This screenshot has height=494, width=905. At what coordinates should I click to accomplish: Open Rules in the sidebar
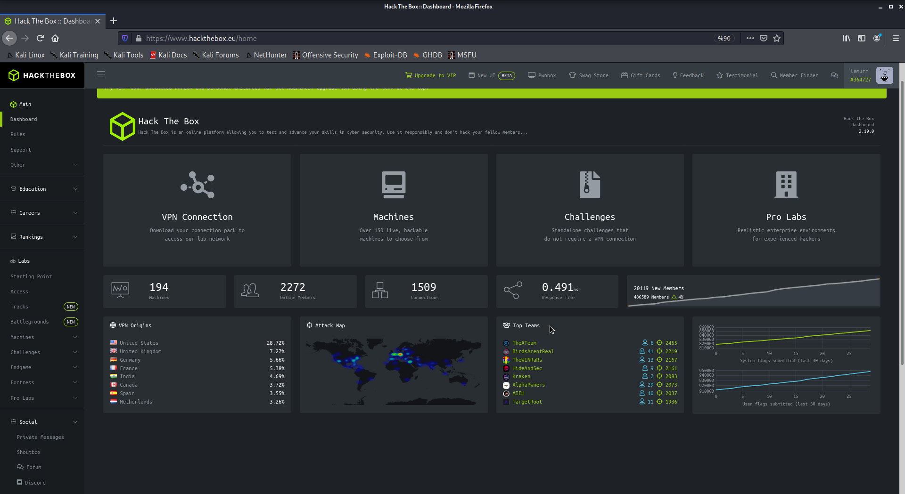pos(18,134)
